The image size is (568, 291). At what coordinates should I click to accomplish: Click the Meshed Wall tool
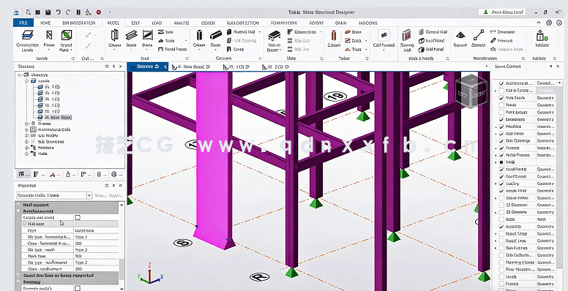242,32
